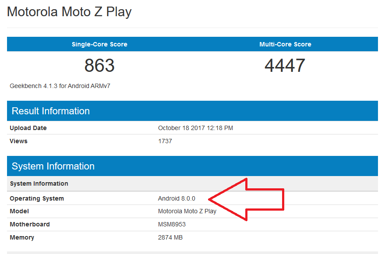Click the MSM8953 motherboard value
The width and height of the screenshot is (385, 254).
click(x=172, y=224)
